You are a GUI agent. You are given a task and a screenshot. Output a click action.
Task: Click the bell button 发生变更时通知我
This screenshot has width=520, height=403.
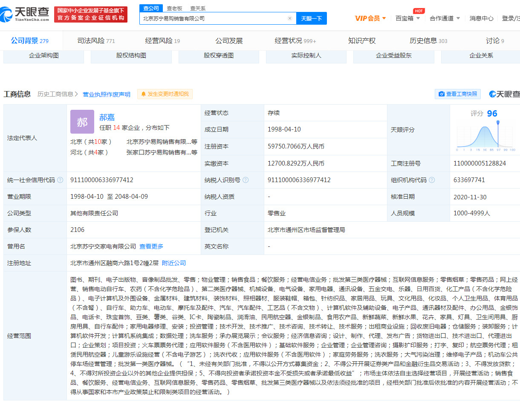pyautogui.click(x=165, y=94)
